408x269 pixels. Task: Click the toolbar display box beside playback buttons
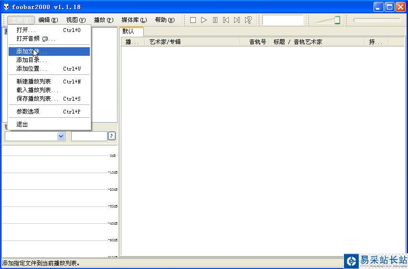283,20
